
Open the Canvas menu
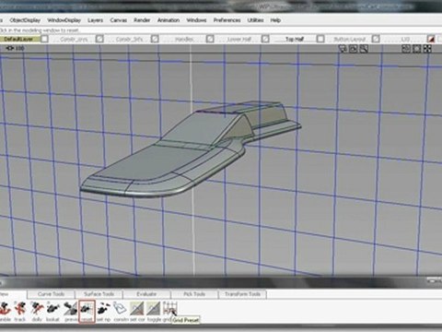click(x=119, y=20)
